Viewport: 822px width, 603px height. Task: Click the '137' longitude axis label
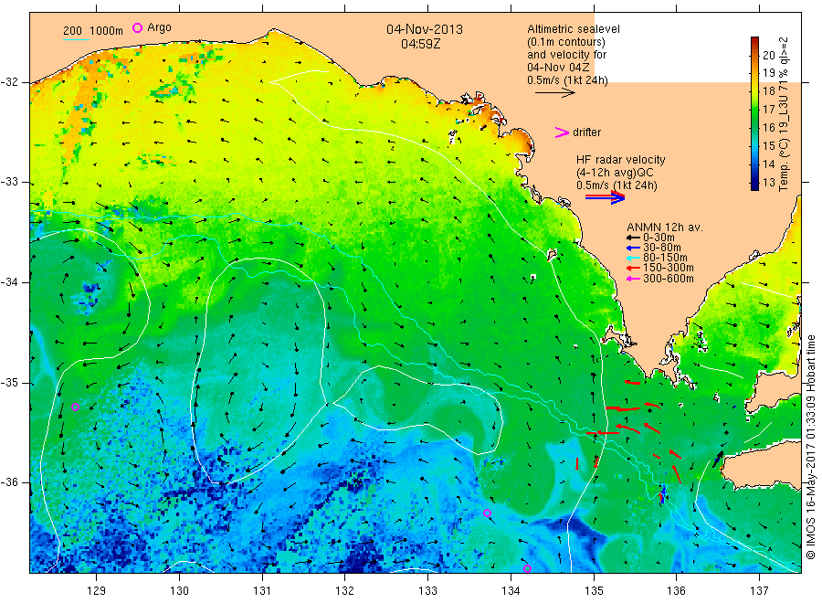point(760,591)
